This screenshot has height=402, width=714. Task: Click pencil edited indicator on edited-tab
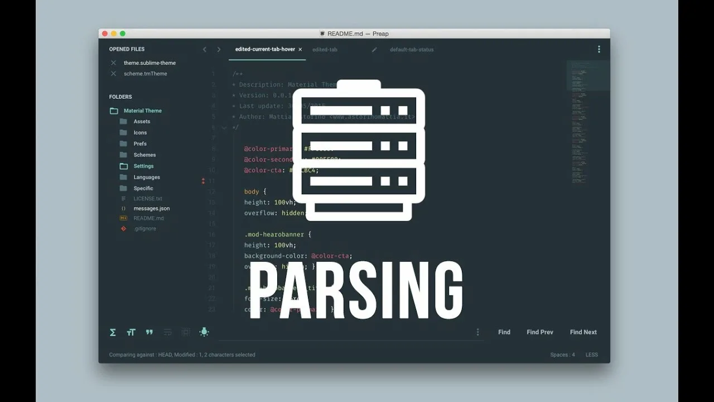374,50
